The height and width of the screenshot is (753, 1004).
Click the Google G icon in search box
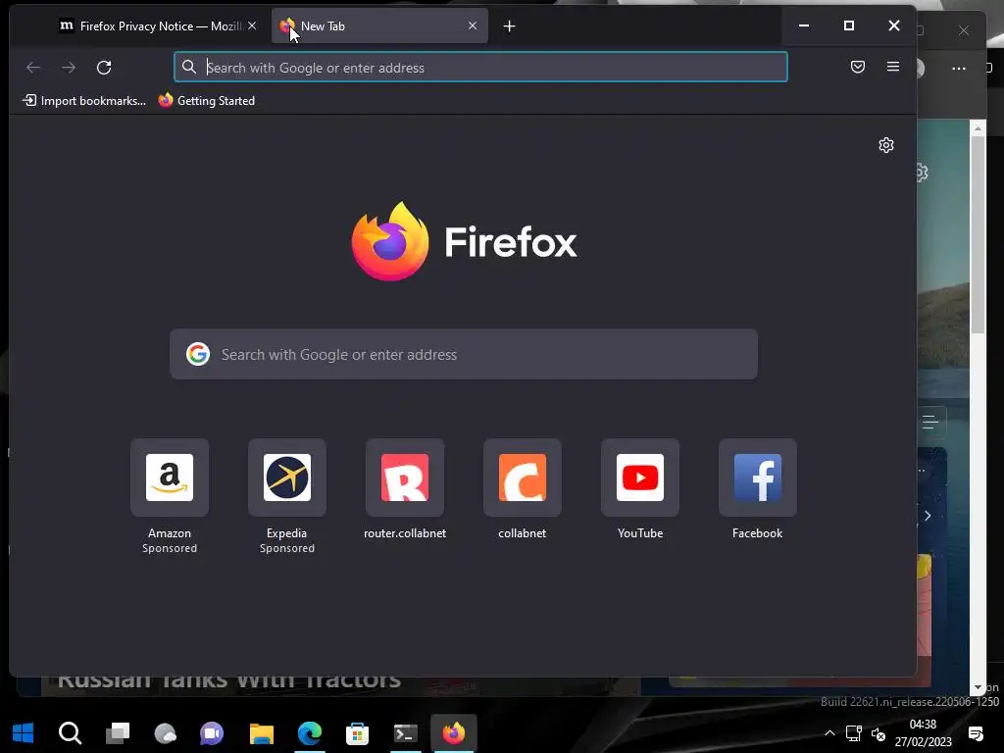pyautogui.click(x=198, y=354)
